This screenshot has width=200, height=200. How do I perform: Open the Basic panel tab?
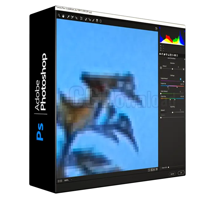click(160, 54)
